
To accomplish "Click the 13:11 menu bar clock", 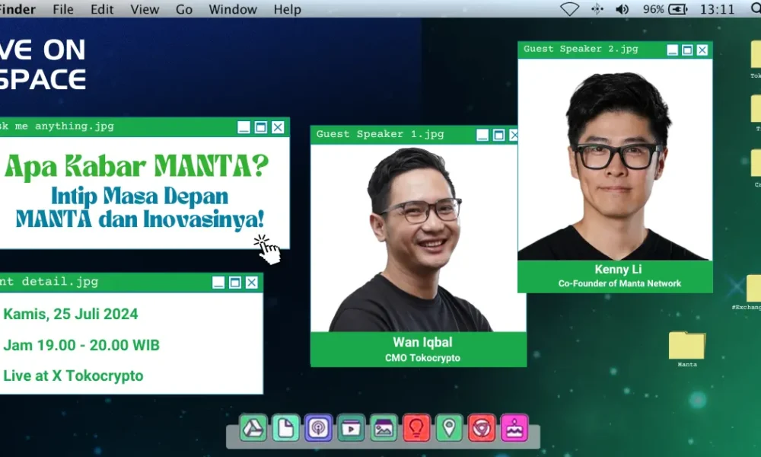I will click(718, 9).
